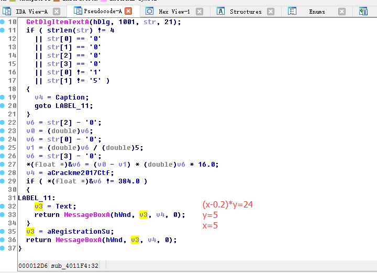
Task: Select aCrackme2017Ctf on line 28
Action: 79,173
